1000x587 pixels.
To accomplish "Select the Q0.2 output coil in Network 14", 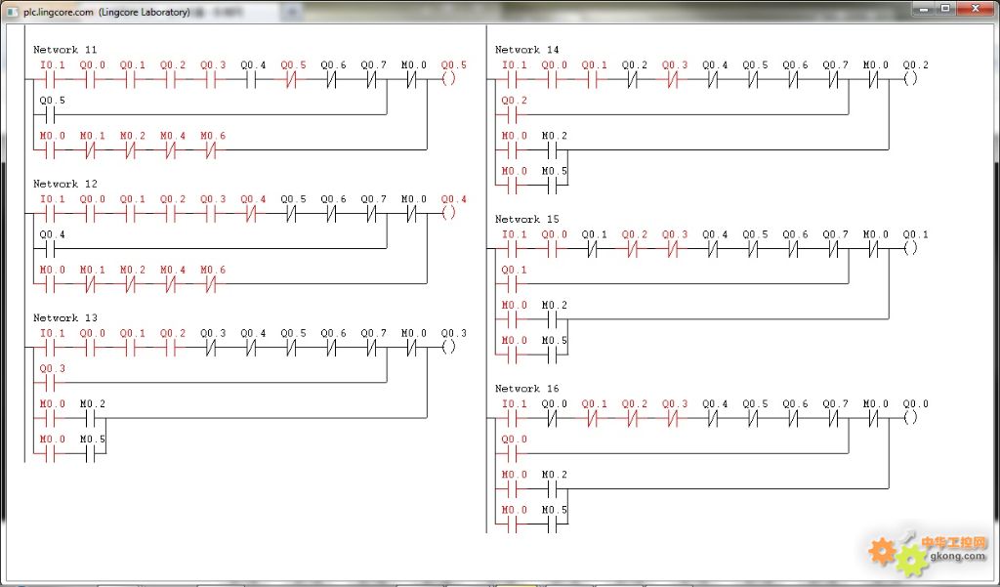I will click(911, 79).
